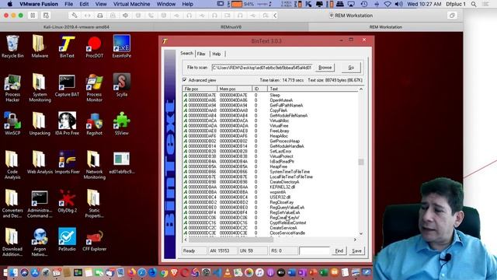The height and width of the screenshot is (280, 497).
Task: Open Spotlight search in menu bar
Action: (x=474, y=4)
